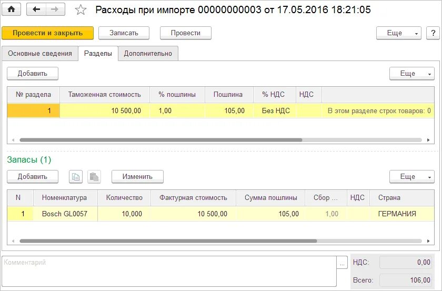
Task: Select Bosch GL0057 item cell
Action: pos(65,214)
